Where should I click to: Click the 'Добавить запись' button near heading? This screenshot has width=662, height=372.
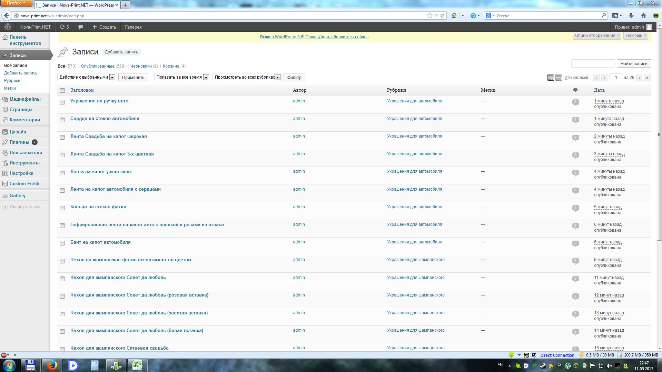(121, 52)
